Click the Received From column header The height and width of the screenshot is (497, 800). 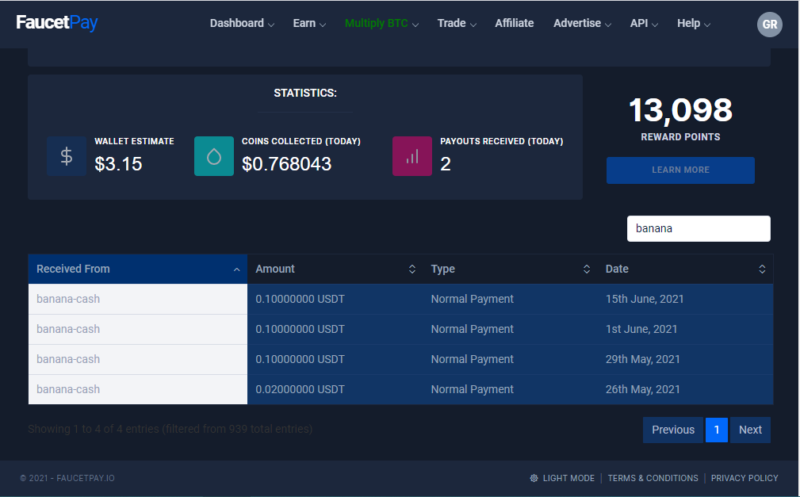[138, 269]
